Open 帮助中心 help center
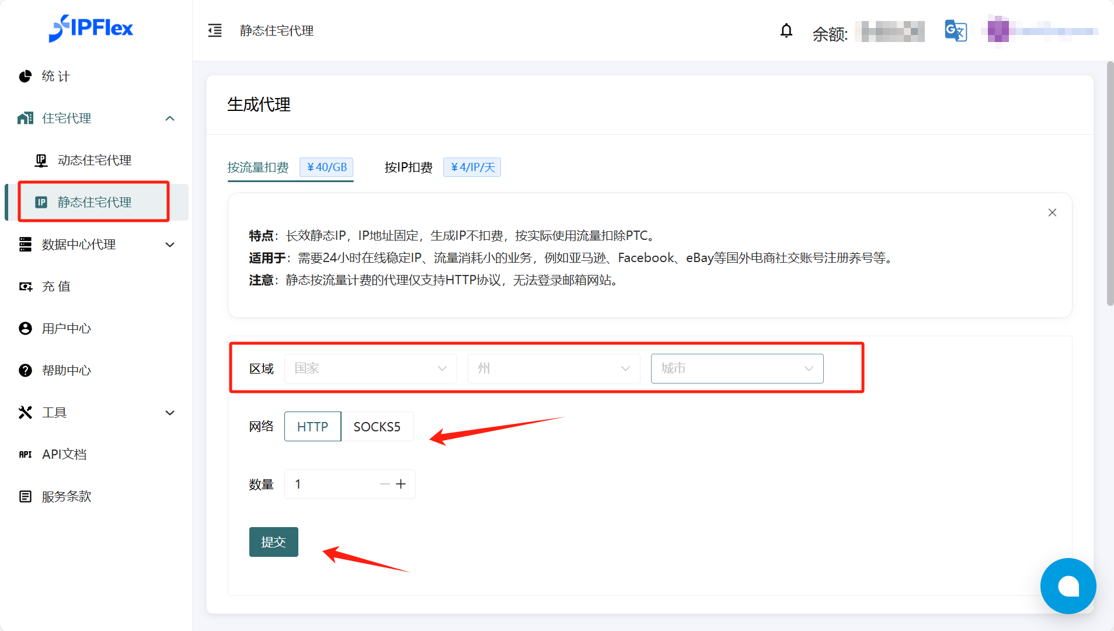 tap(67, 371)
